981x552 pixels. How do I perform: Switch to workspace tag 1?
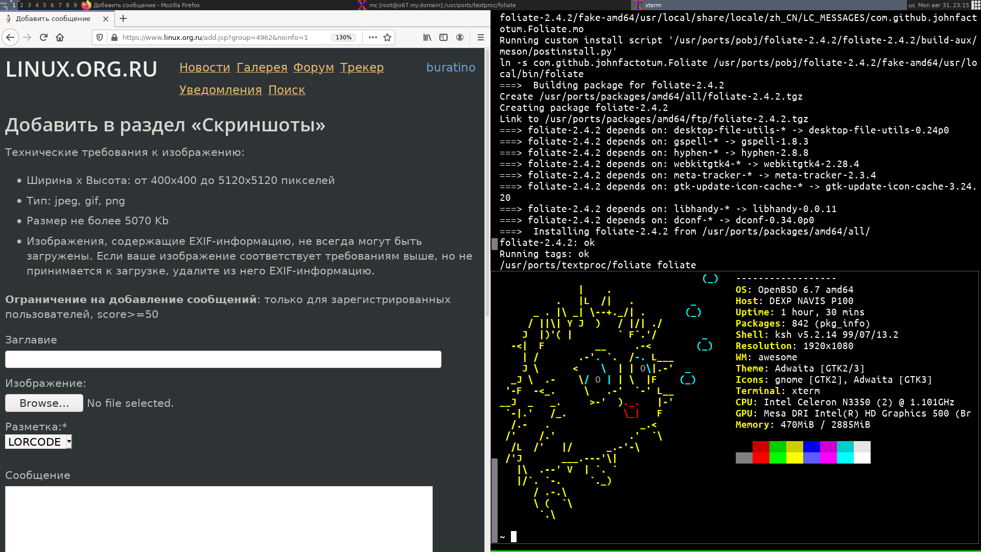[x=14, y=5]
